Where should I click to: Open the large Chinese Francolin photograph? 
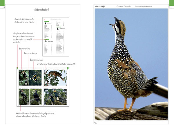tap(131, 64)
